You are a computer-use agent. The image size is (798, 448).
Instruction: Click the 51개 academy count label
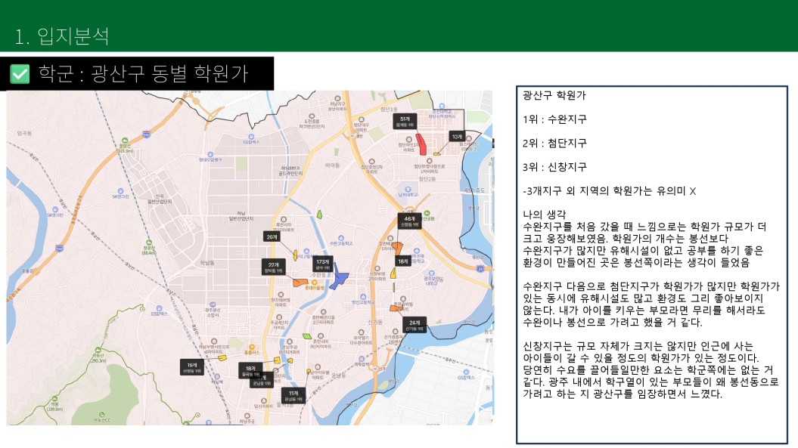(405, 122)
